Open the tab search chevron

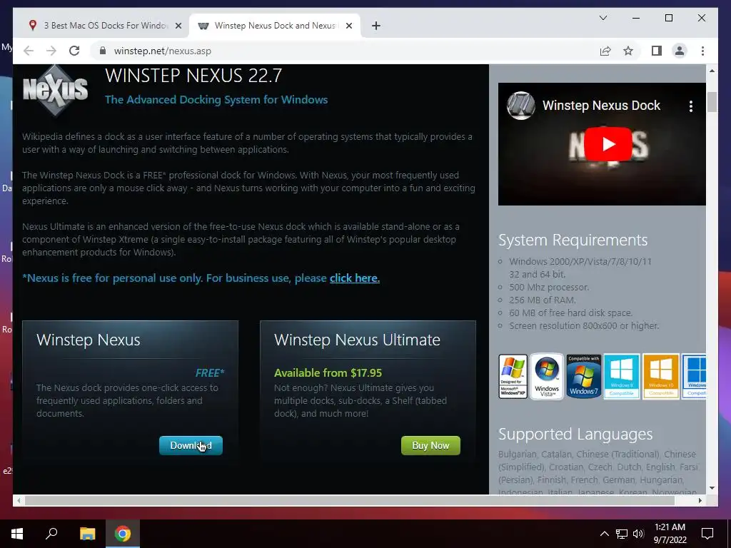603,18
